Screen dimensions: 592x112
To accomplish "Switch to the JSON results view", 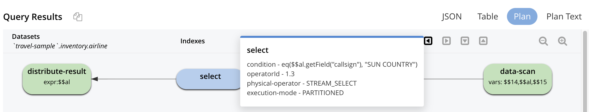I will tap(452, 16).
